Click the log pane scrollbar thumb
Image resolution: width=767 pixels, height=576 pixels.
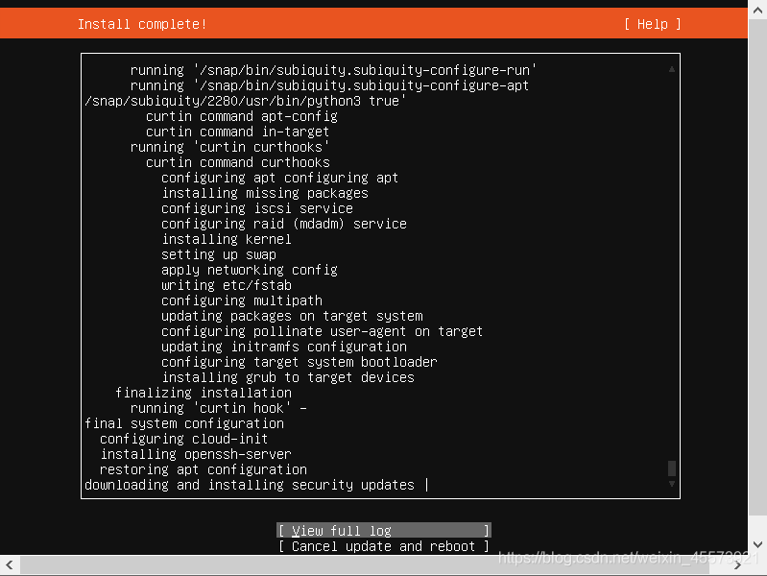[x=672, y=468]
